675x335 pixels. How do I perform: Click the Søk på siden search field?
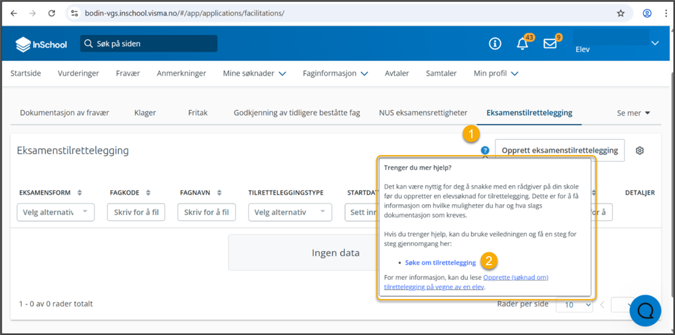pyautogui.click(x=149, y=44)
